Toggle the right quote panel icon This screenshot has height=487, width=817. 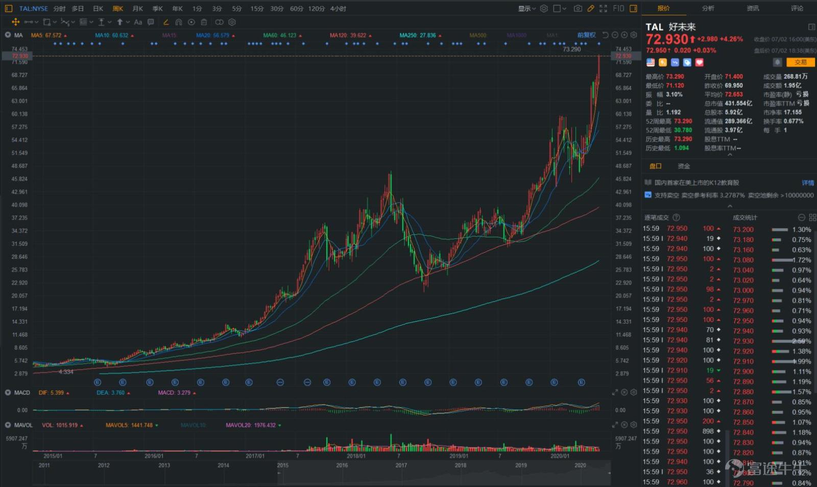click(633, 8)
